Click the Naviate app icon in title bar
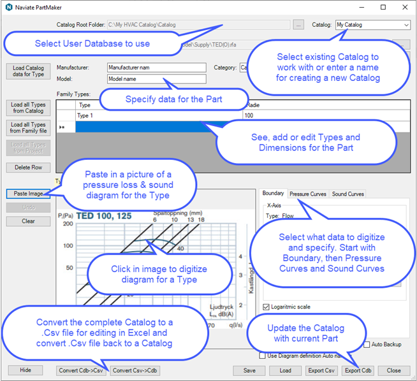Image resolution: width=417 pixels, height=381 pixels. coord(9,8)
